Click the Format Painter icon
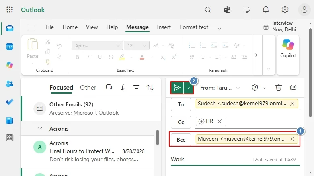 click(x=48, y=62)
